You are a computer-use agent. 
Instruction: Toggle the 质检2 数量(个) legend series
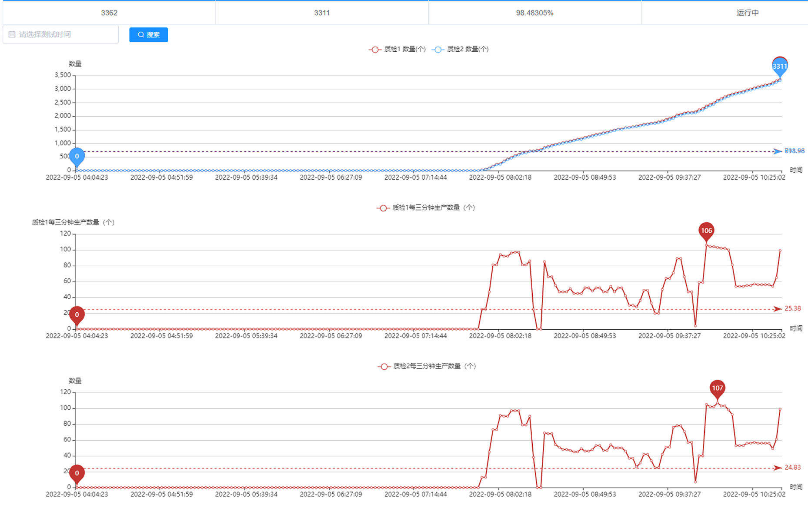[461, 49]
